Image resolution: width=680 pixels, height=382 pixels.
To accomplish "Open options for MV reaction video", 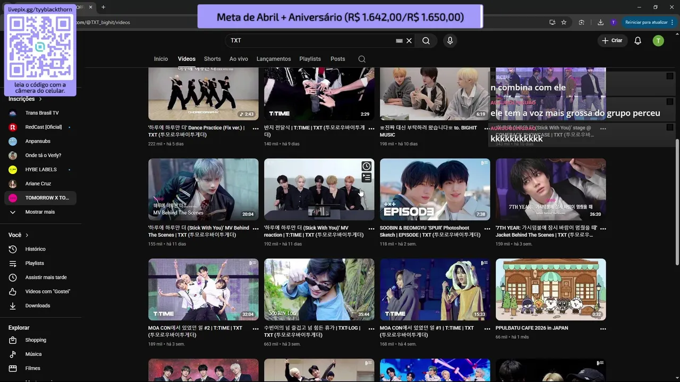I will click(371, 229).
